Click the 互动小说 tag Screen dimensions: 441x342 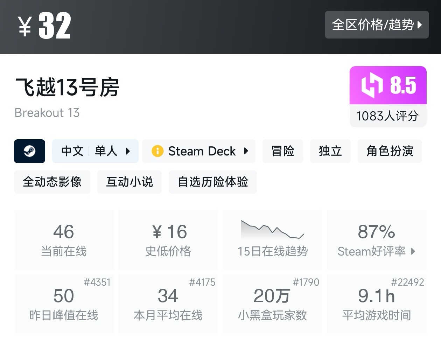(129, 182)
